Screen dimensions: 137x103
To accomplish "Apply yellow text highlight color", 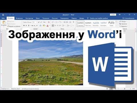I will pyautogui.click(x=44, y=25).
